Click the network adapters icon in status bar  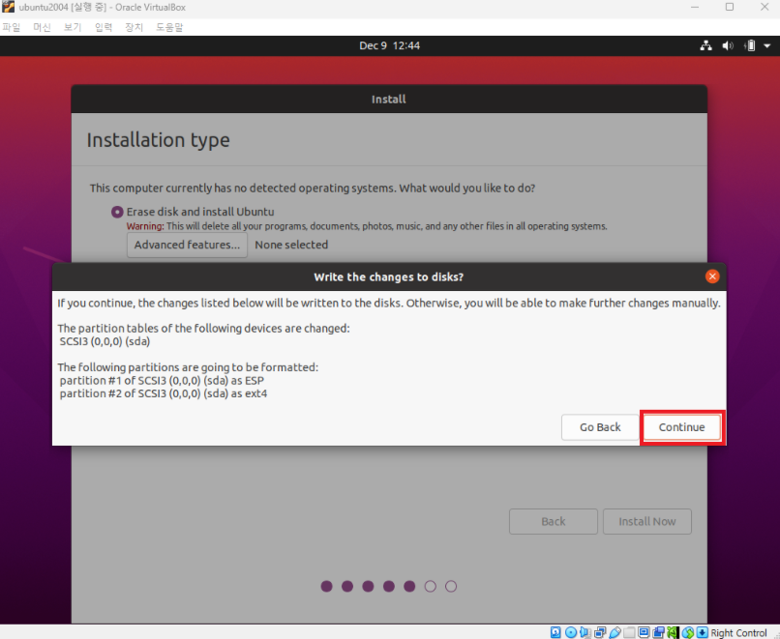click(x=600, y=632)
